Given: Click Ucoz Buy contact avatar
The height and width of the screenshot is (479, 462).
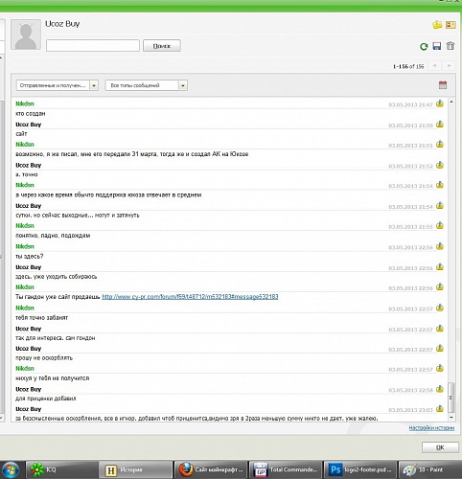Looking at the screenshot, I should click(26, 34).
